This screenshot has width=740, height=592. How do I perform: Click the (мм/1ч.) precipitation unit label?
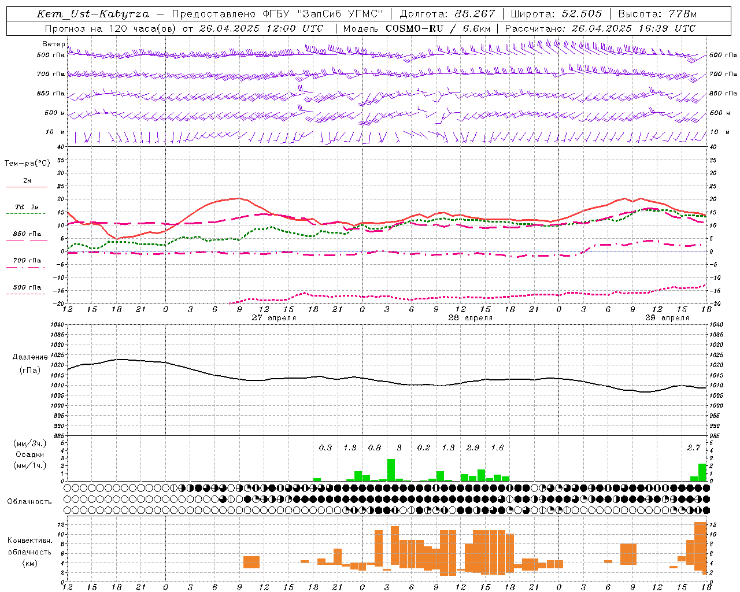pyautogui.click(x=29, y=465)
